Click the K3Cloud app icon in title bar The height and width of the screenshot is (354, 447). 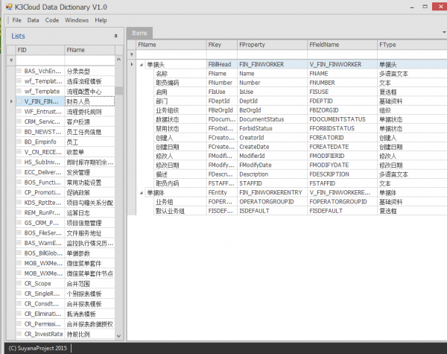[7, 6]
